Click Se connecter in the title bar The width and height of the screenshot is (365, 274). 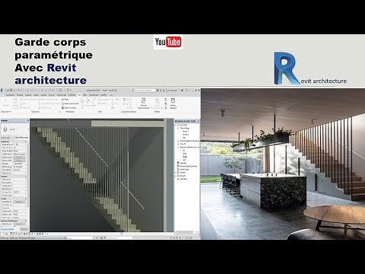click(x=171, y=91)
